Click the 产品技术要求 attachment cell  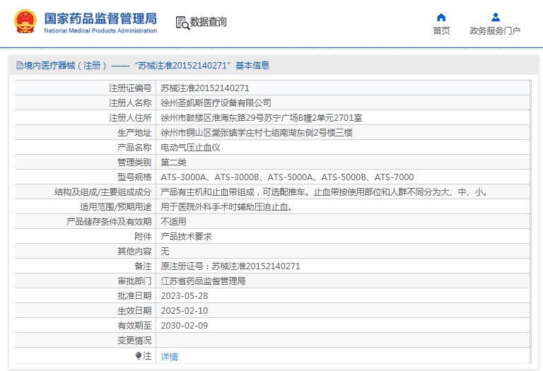pos(186,237)
